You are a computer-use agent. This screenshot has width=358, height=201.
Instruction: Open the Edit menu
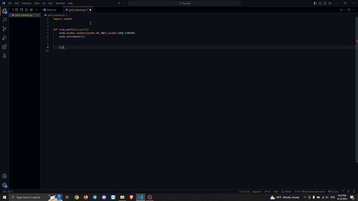(x=17, y=3)
